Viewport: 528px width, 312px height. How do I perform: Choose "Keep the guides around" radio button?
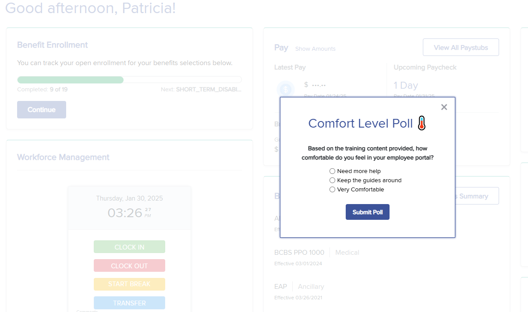333,180
